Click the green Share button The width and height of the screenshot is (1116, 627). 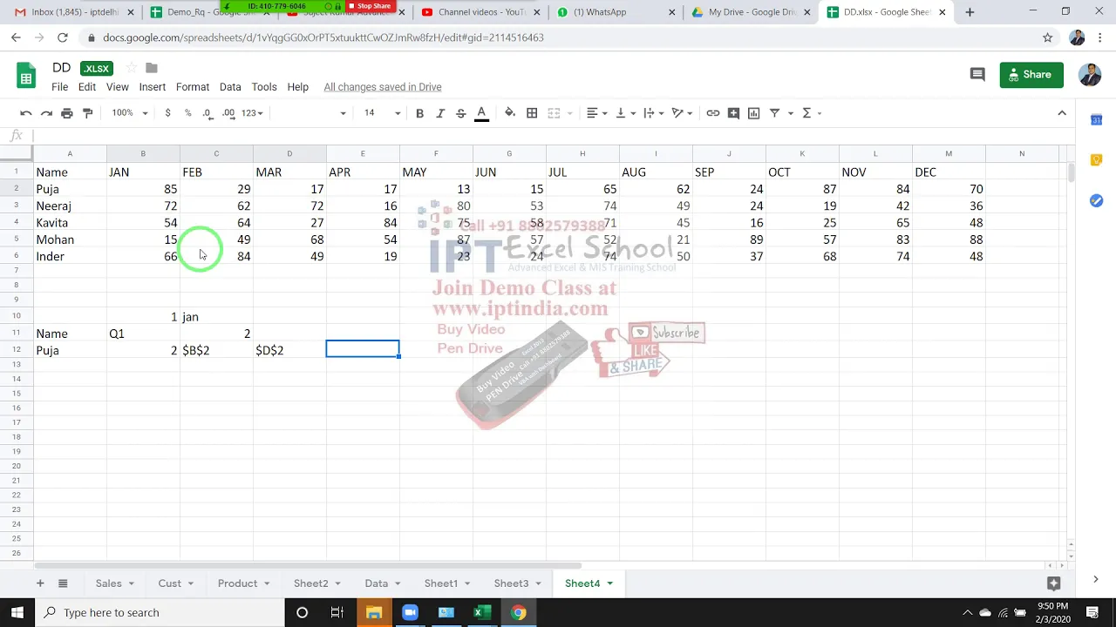pyautogui.click(x=1031, y=75)
